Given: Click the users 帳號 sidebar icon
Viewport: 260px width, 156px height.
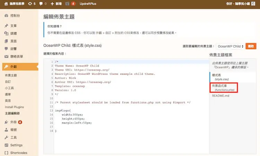Looking at the screenshot, I should tap(6, 130).
